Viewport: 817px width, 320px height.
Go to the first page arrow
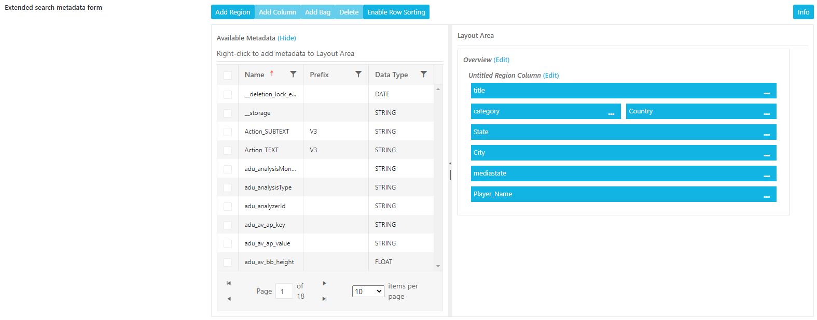(229, 283)
